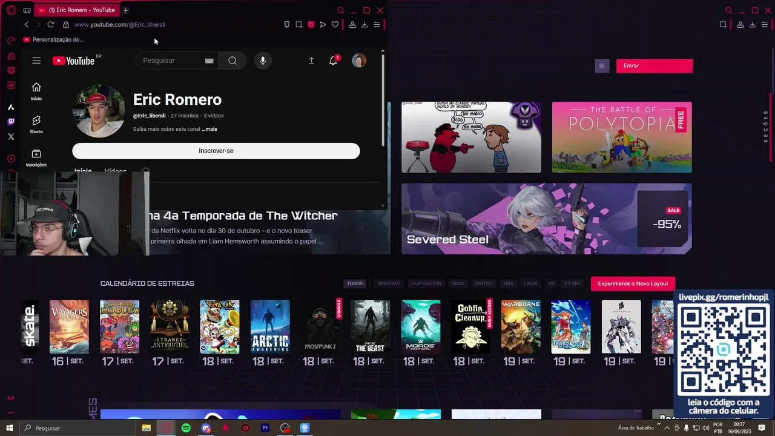Viewport: 775px width, 436px height.
Task: Select WINDOWS platform filter
Action: coord(389,283)
